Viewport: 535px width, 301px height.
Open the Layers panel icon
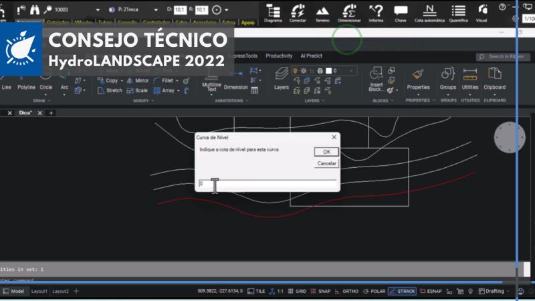[282, 79]
